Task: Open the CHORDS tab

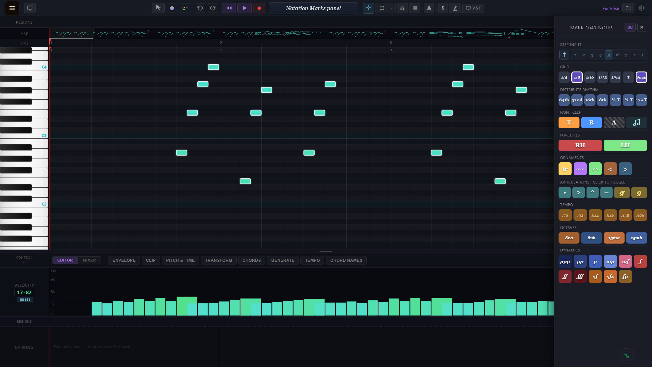Action: click(252, 260)
